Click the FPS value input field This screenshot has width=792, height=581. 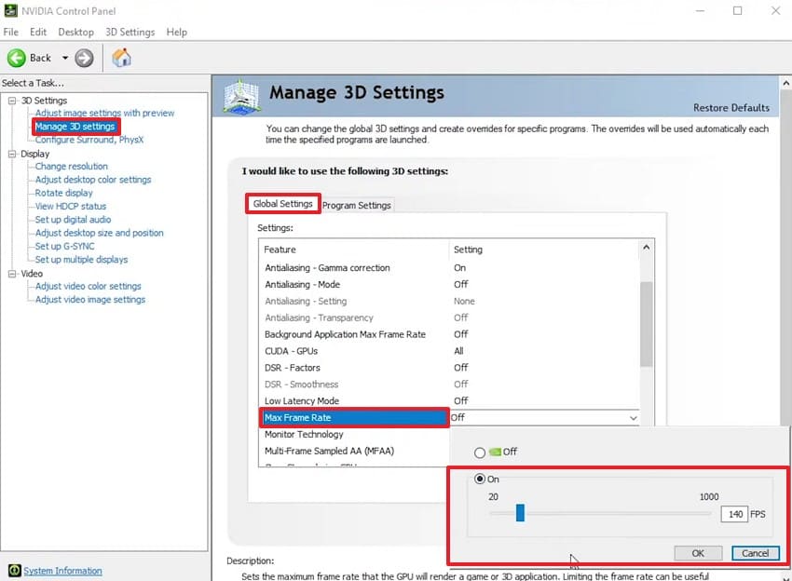point(734,514)
